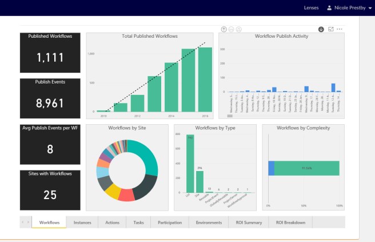Select the Environments tab
Screen dimensions: 375x242
point(209,222)
